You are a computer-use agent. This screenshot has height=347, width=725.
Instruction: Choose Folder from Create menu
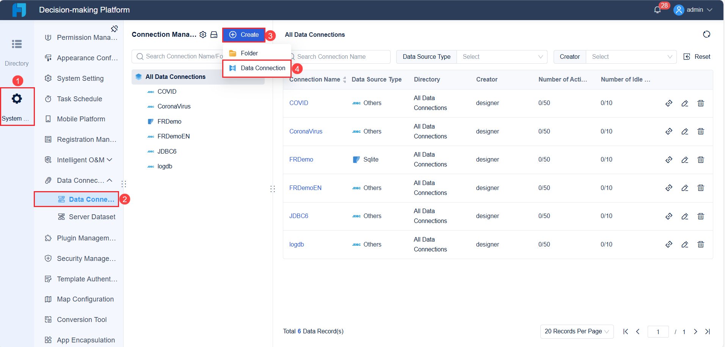257,53
